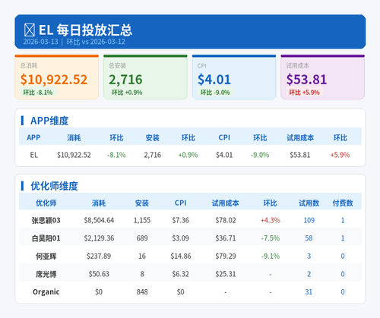Image resolution: width=380 pixels, height=318 pixels.
Task: Open trial count 2 link for 席光博
Action: click(309, 274)
